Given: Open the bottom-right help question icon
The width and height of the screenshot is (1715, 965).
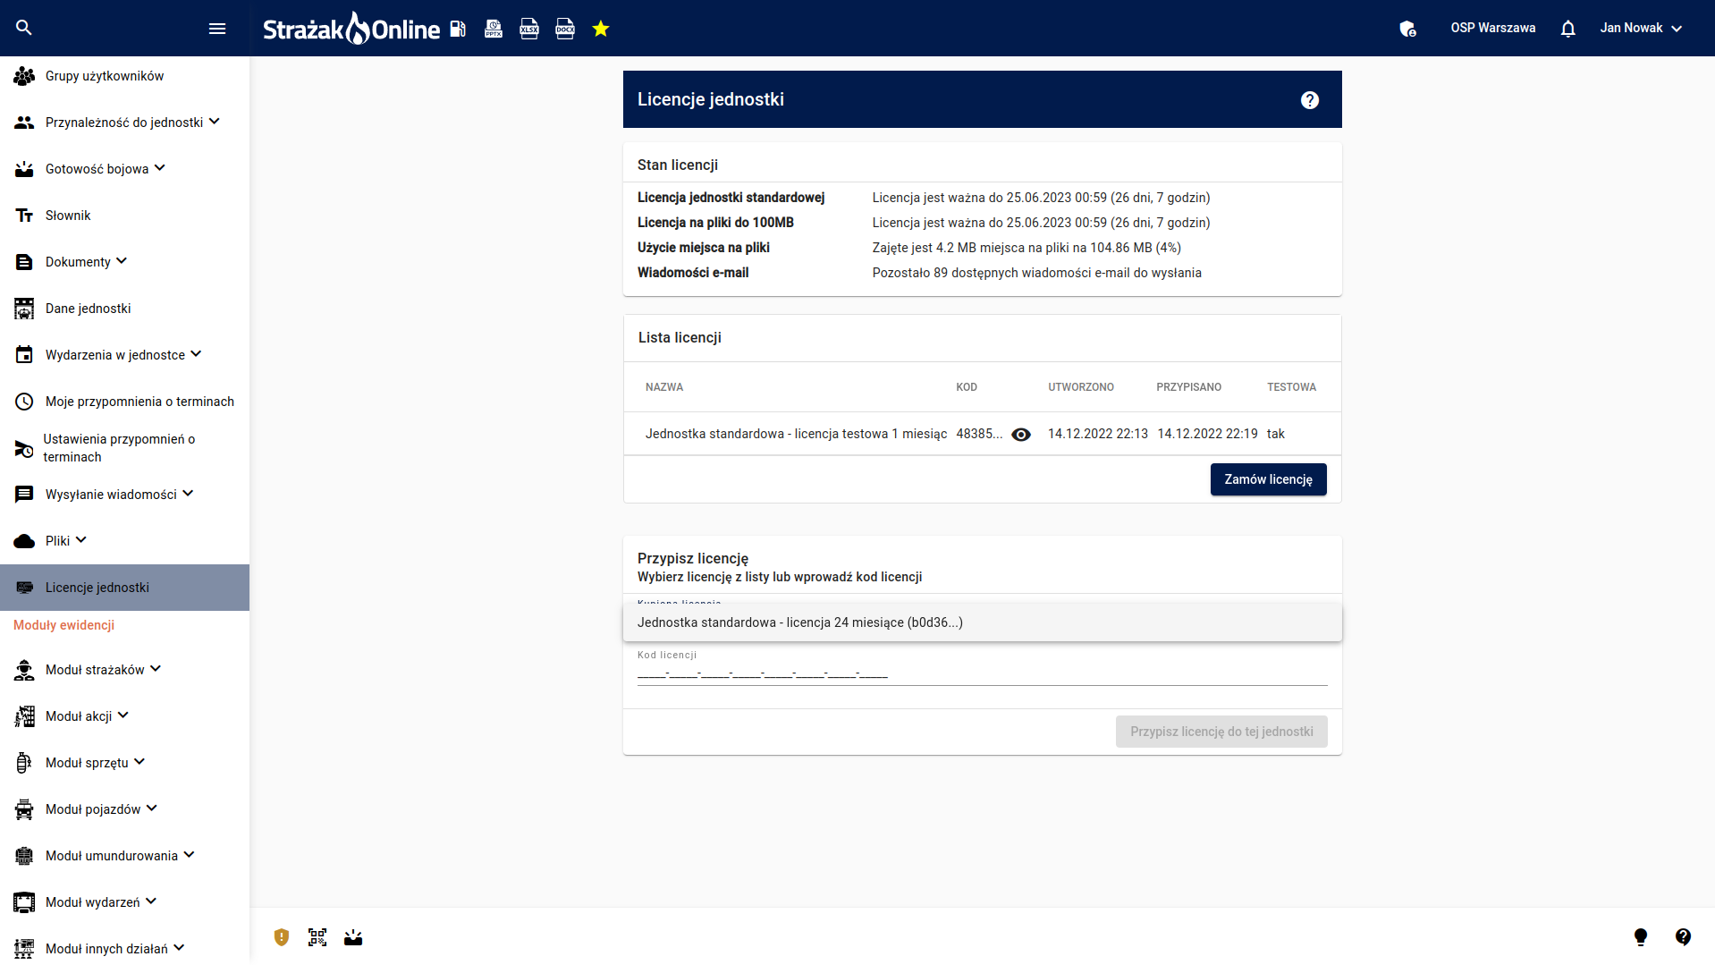Looking at the screenshot, I should (x=1683, y=937).
